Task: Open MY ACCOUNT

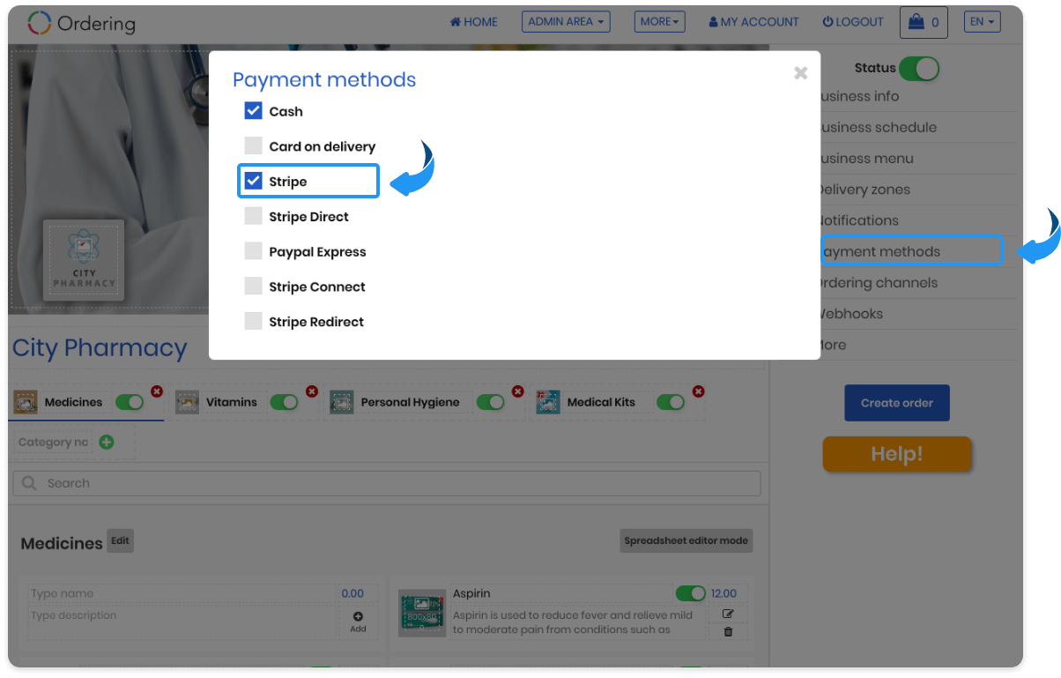Action: [x=753, y=22]
